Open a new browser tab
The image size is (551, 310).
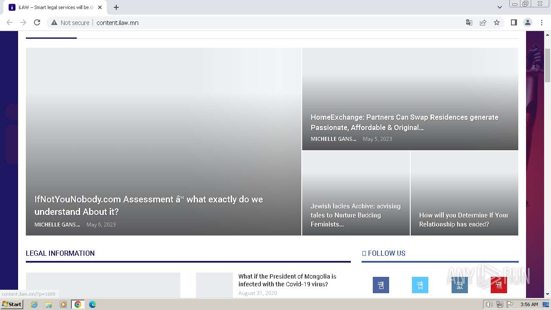pos(116,7)
